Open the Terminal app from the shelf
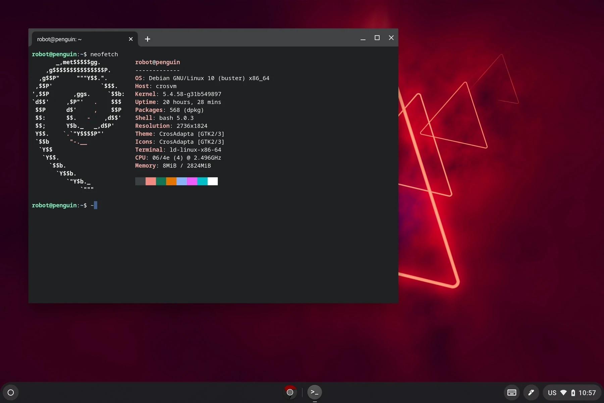The image size is (604, 403). pos(314,392)
